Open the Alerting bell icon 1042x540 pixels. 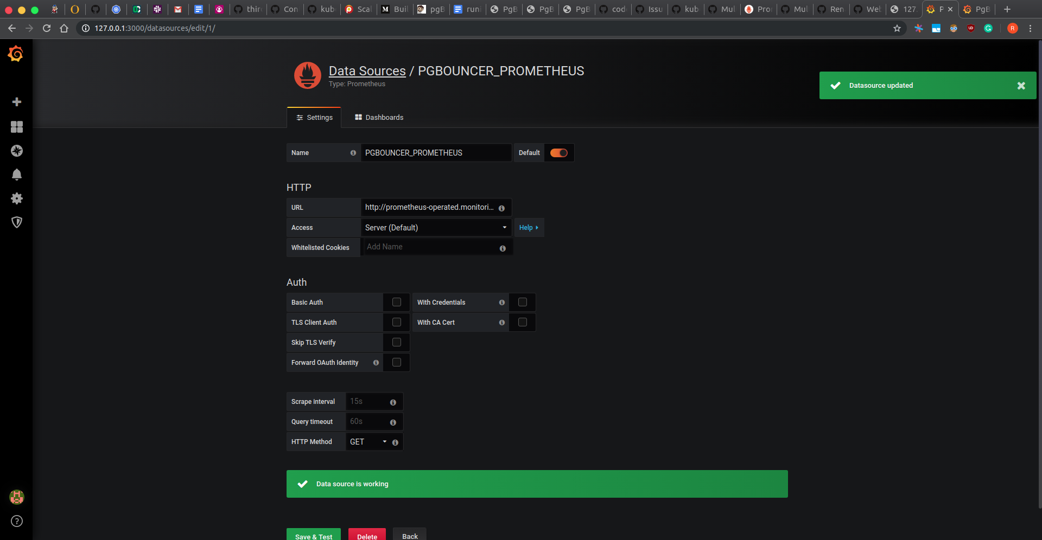(x=17, y=175)
